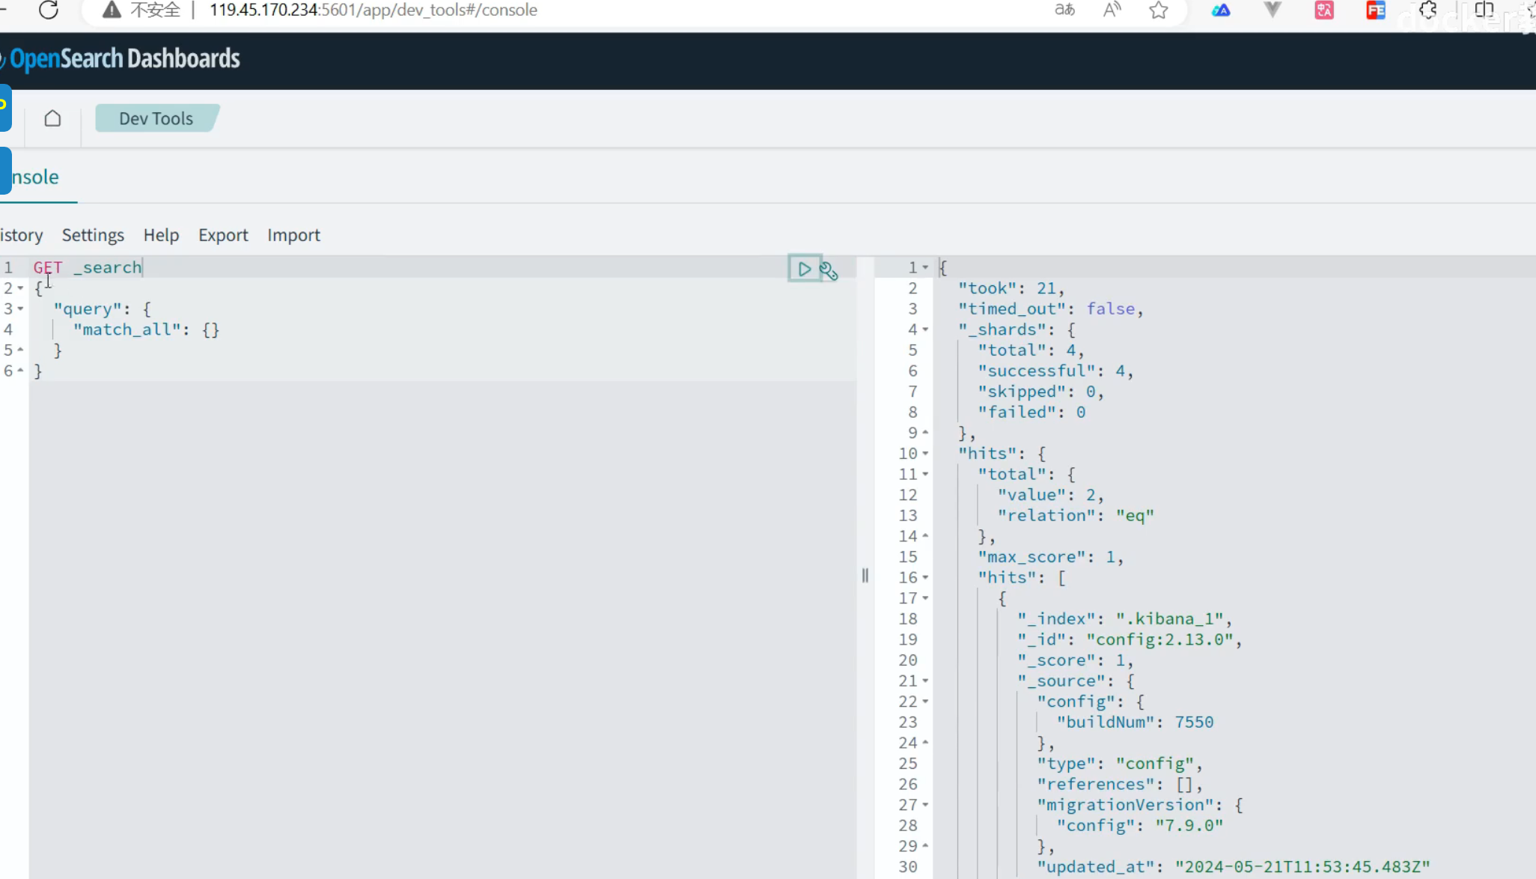Screen dimensions: 1536x879
Task: Click the read aloud icon
Action: (x=1112, y=10)
